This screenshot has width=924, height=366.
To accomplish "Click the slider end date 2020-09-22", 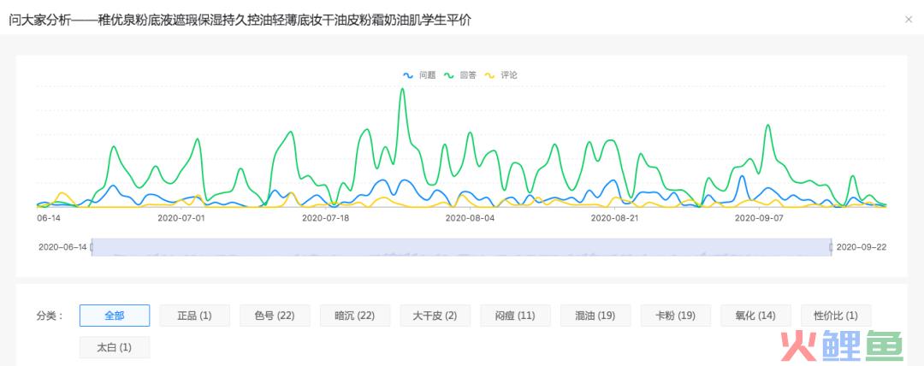I will coord(861,247).
